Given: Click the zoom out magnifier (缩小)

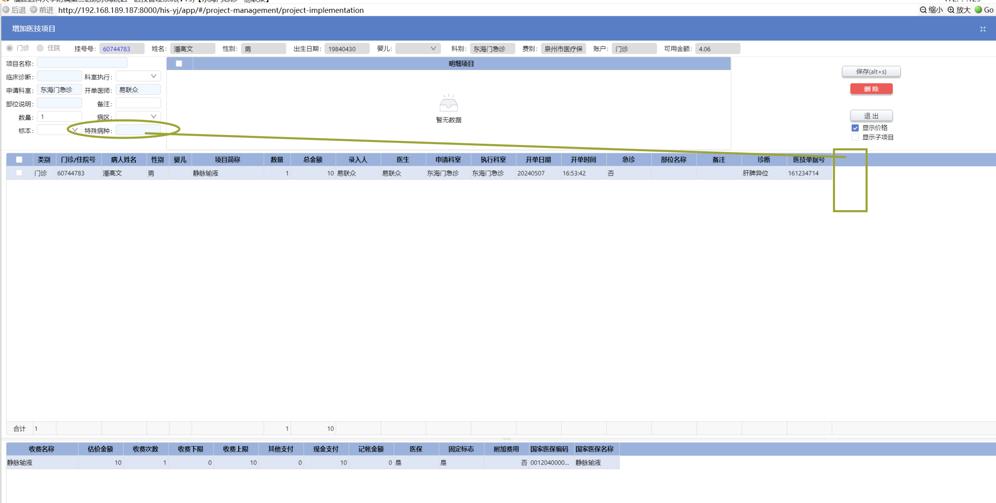Looking at the screenshot, I should point(923,10).
